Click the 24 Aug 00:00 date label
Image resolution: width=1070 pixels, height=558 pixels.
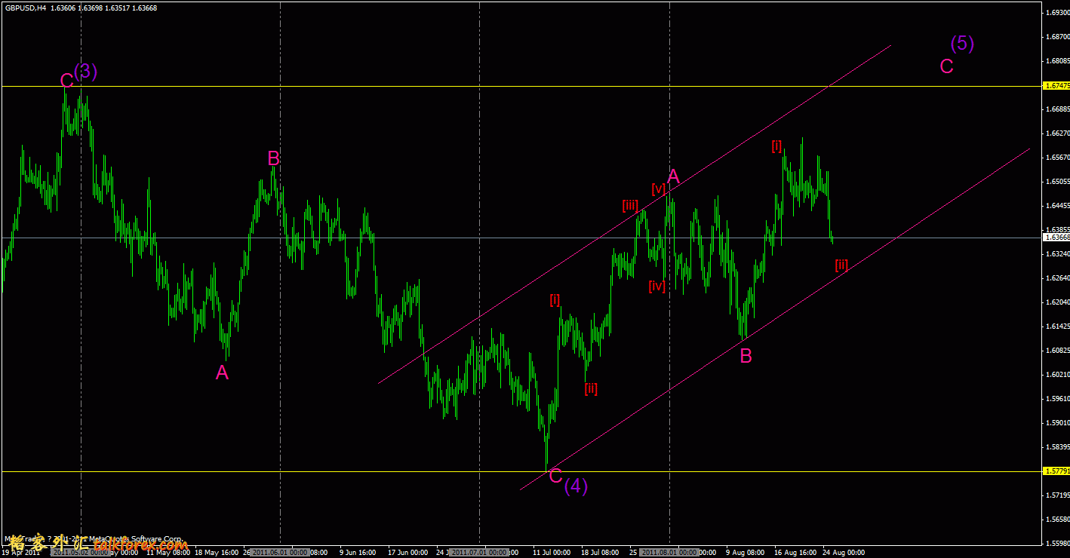tap(844, 552)
